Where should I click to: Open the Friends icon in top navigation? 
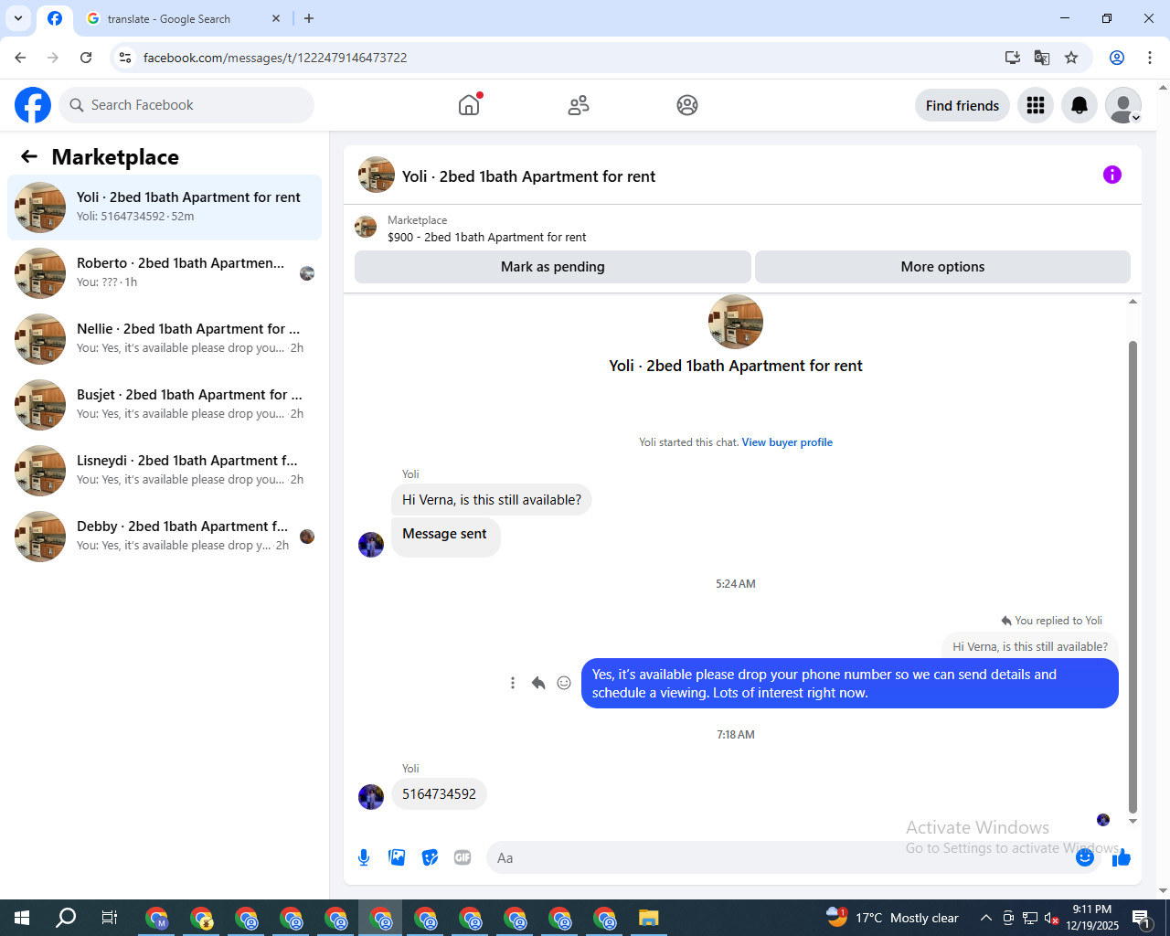point(579,105)
